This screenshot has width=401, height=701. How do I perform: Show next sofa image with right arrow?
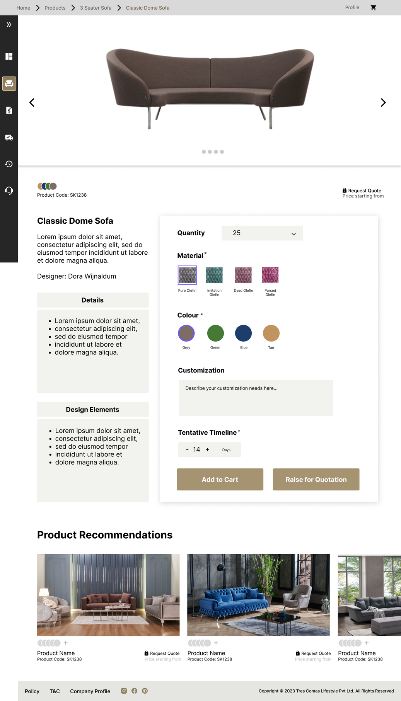[x=383, y=102]
